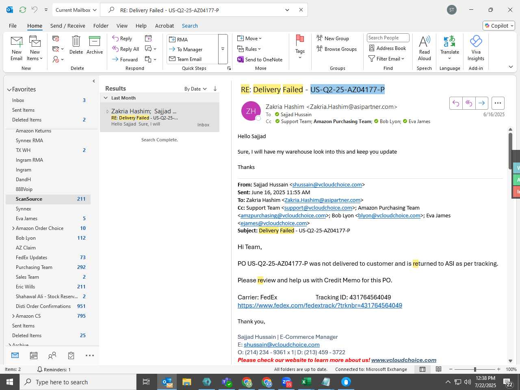Clear the search box with X
Viewport: 520px width, 390px height.
(301, 10)
